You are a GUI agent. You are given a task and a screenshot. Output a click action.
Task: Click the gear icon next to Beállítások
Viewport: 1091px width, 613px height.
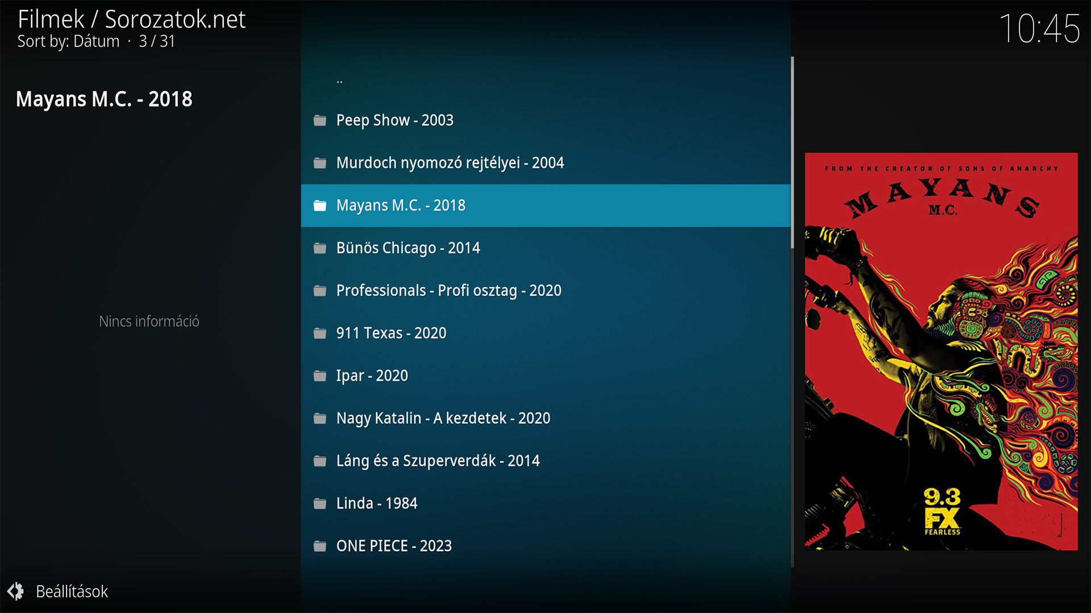click(x=16, y=591)
